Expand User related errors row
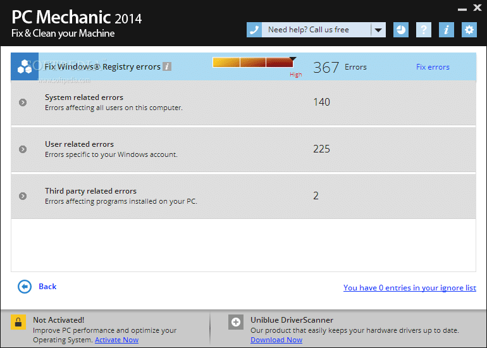Screen dimensions: 487x348 click(x=23, y=149)
